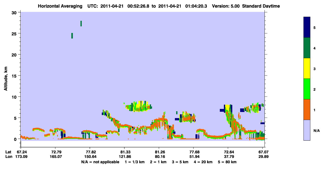Click the green feature near 24 km altitude
The image size is (330, 169).
tap(72, 36)
